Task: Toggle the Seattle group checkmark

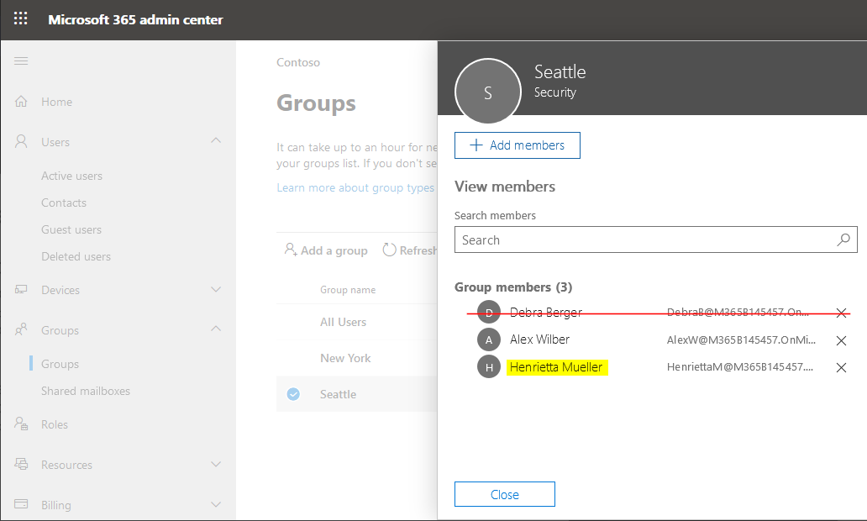Action: 293,394
